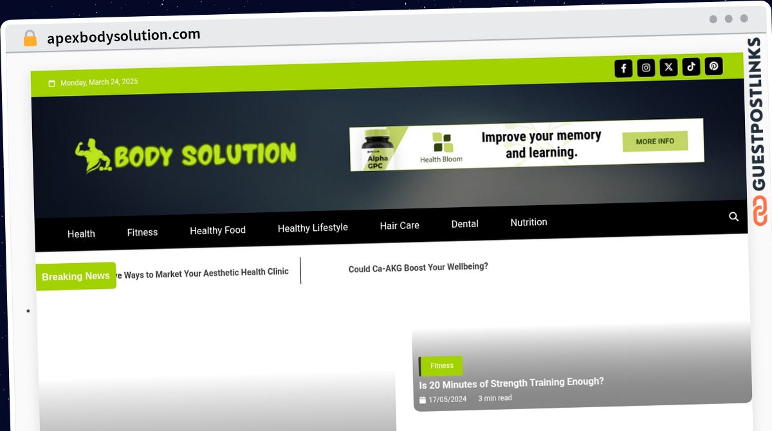Open 'Is 20 Minutes of Strength Training Enough?'
Screen dimensions: 772x431
tap(511, 383)
